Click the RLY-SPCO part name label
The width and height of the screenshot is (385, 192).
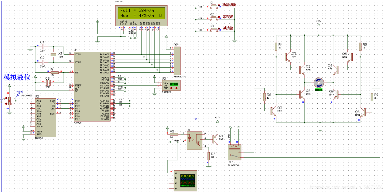pos(233,165)
